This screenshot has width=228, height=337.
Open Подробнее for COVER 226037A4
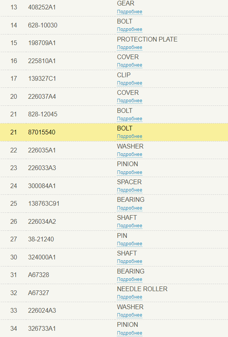(x=129, y=101)
